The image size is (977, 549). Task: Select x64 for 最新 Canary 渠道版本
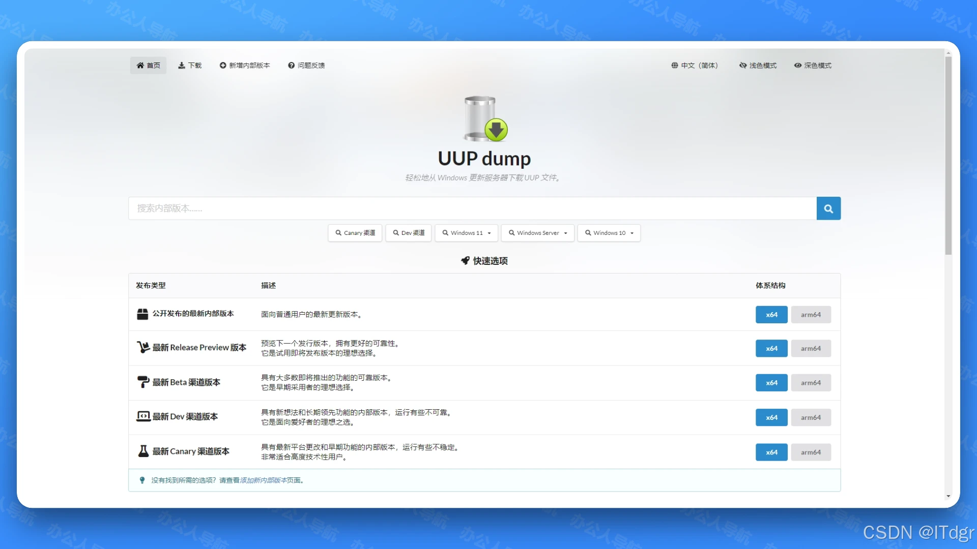[x=771, y=452]
